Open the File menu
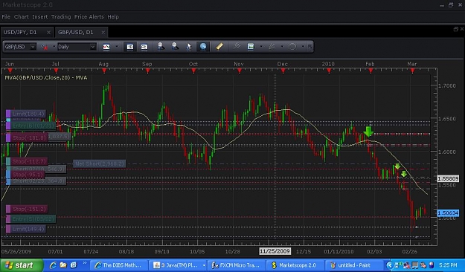465x272 pixels. click(6, 17)
